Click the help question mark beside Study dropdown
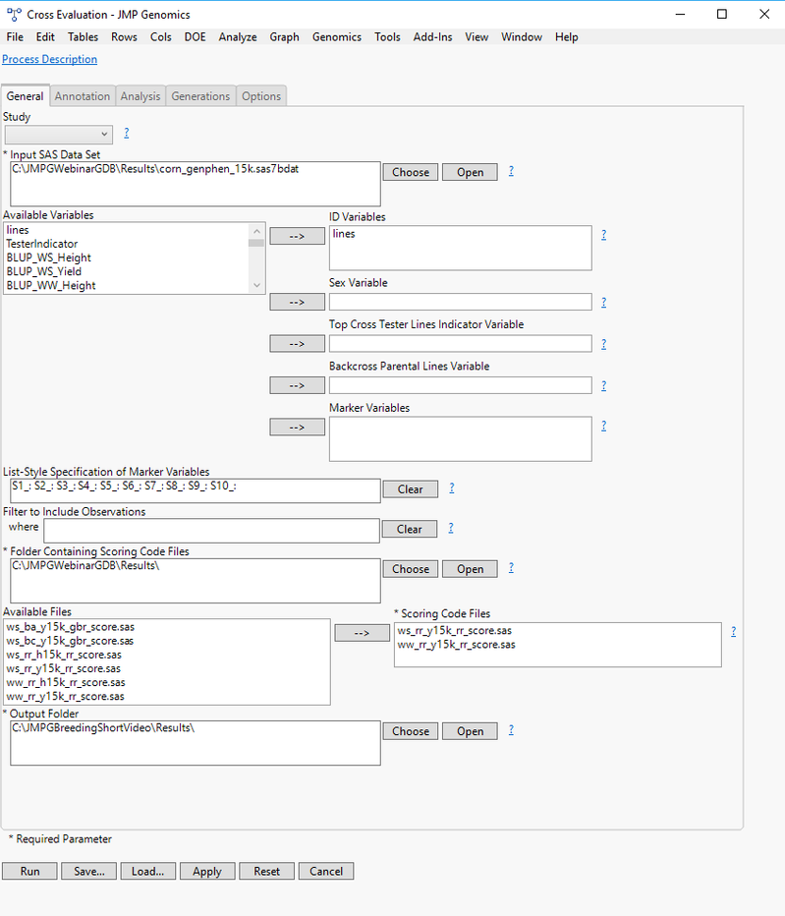The image size is (785, 916). pos(126,133)
